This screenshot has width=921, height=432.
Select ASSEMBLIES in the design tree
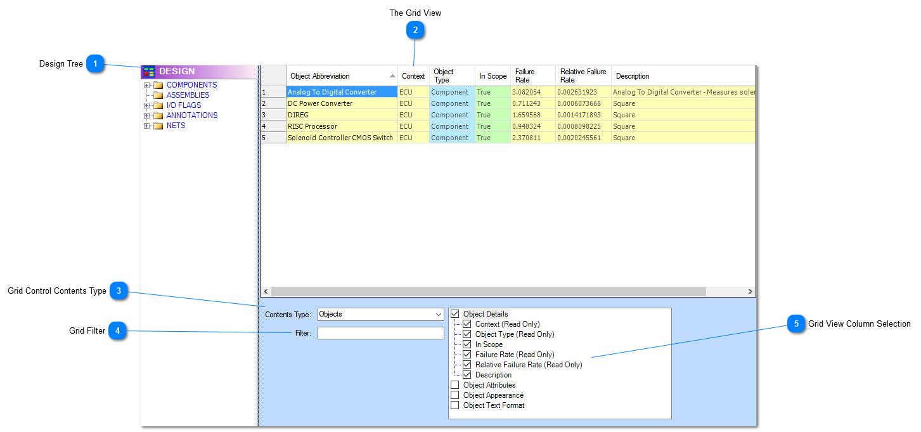click(x=188, y=95)
